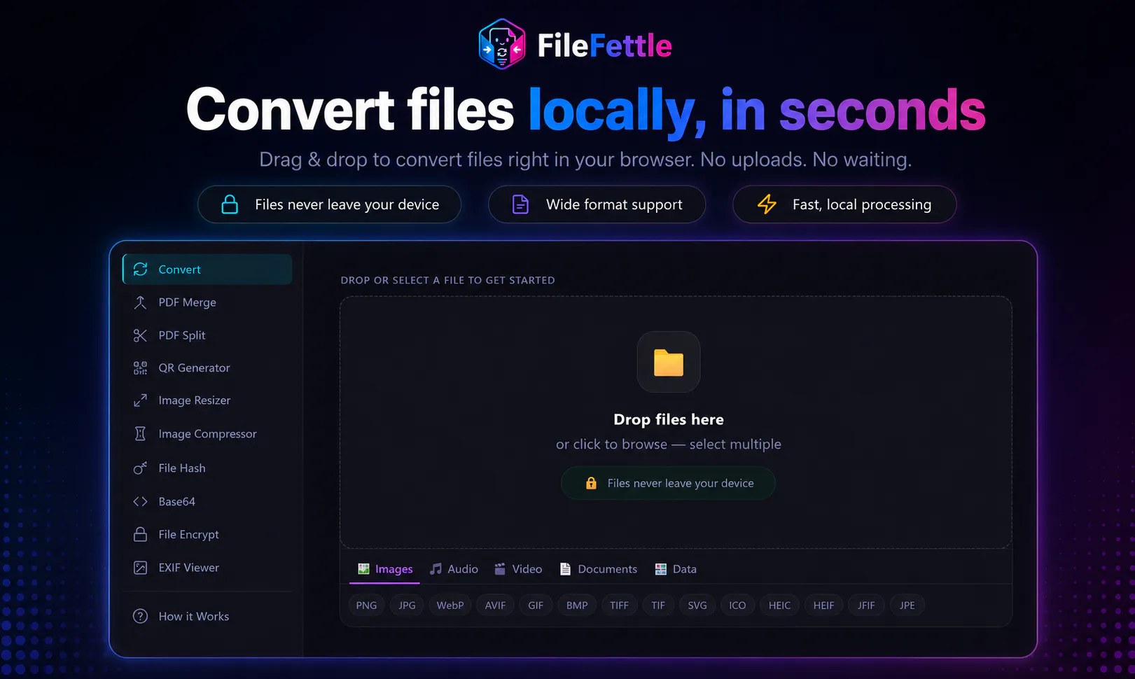Click the JFIF format chip

coord(866,605)
